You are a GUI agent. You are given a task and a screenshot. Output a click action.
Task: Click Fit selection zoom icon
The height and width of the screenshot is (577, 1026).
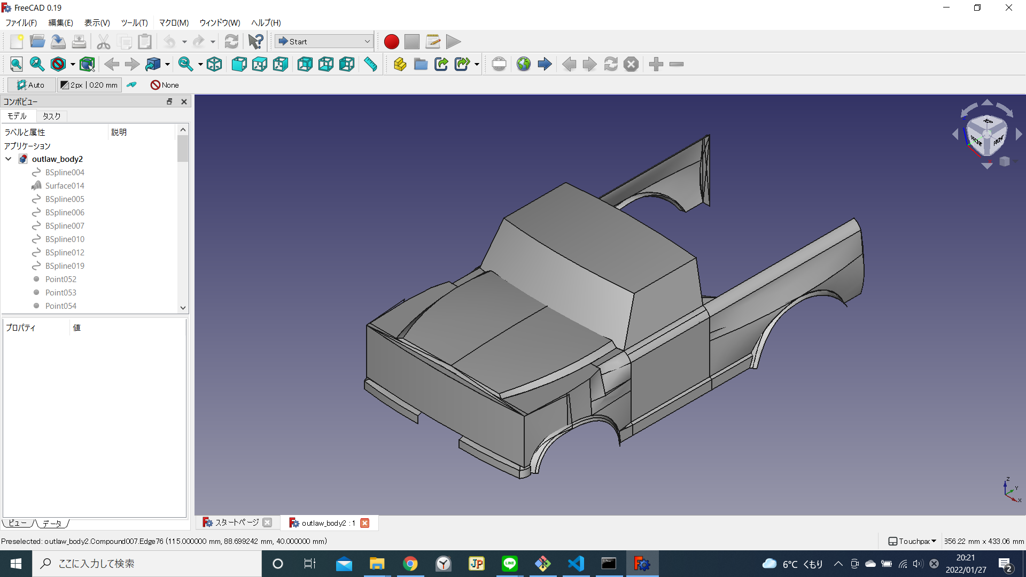click(37, 64)
